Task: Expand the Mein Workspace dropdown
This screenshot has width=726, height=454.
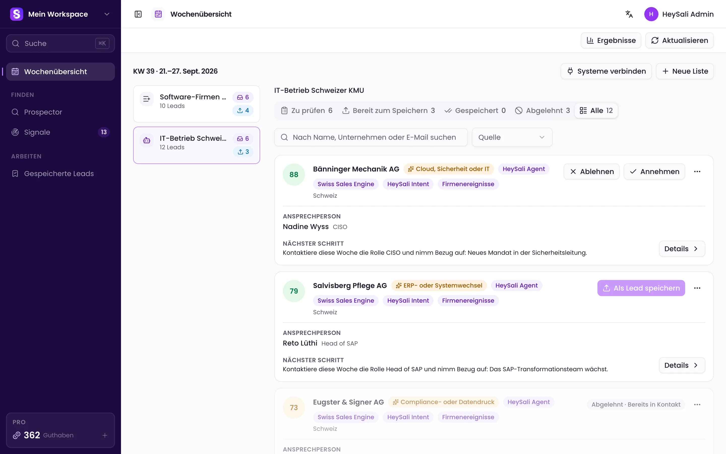Action: pyautogui.click(x=107, y=14)
